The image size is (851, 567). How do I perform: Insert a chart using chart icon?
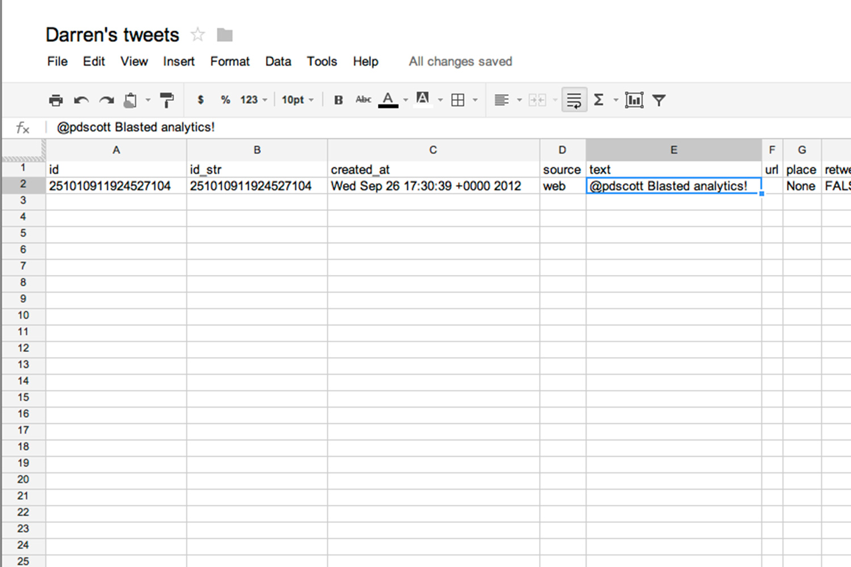tap(634, 100)
